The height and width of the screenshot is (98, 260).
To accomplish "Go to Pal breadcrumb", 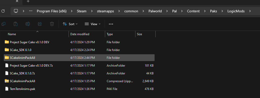I will (x=174, y=11).
